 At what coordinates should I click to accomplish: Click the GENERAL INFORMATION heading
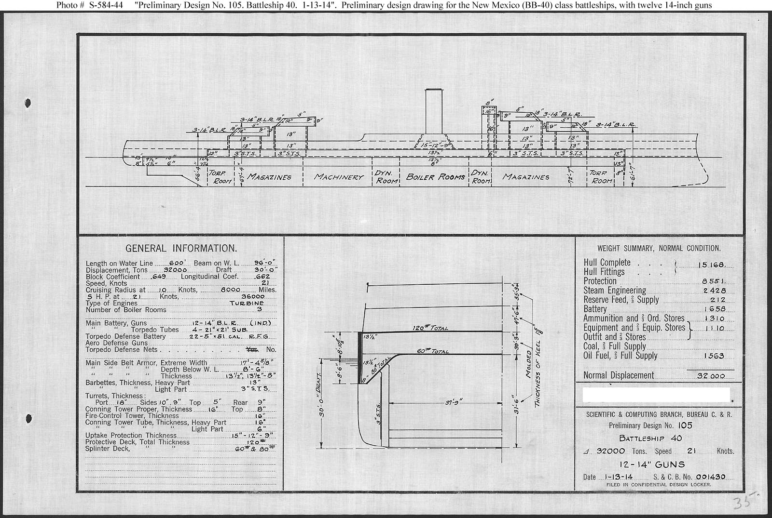point(181,249)
